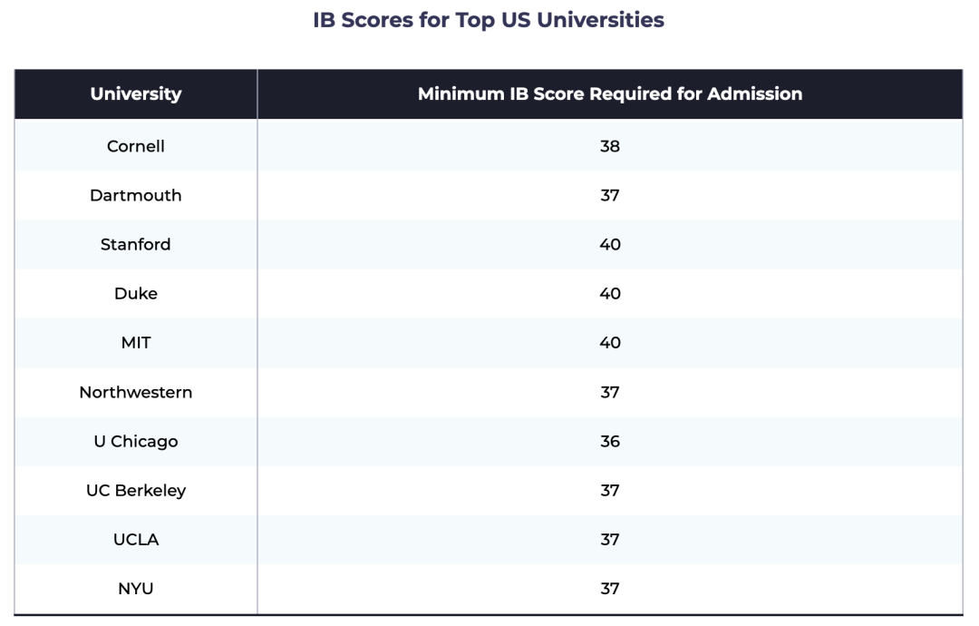The image size is (979, 626).
Task: Select the University column header
Action: point(135,93)
